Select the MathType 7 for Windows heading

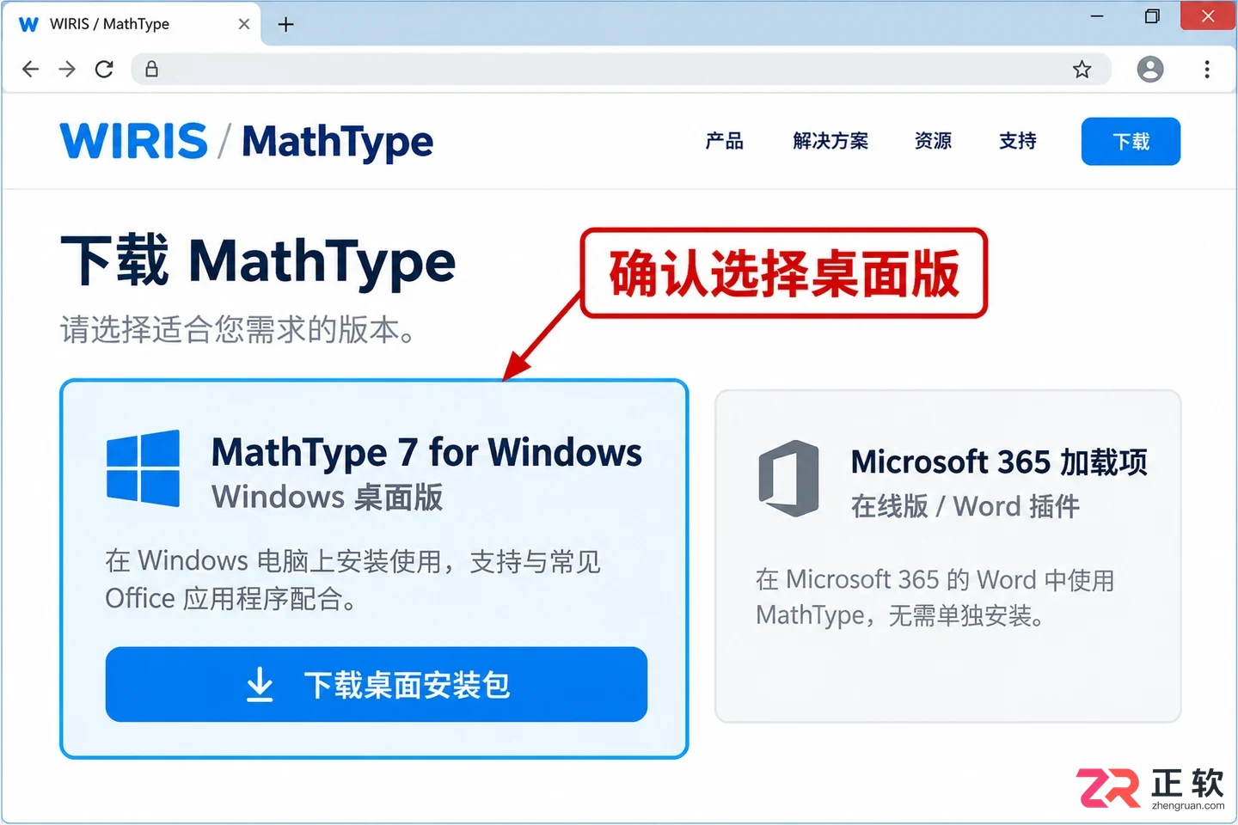point(426,452)
